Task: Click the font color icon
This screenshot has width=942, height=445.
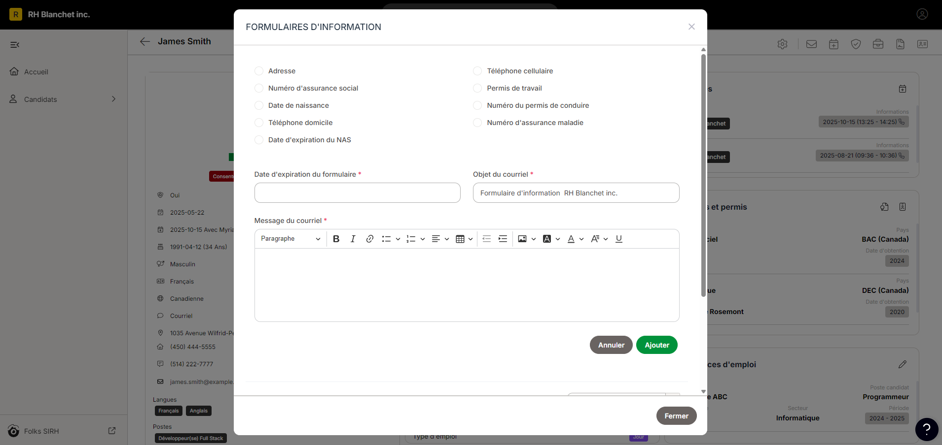Action: 571,239
